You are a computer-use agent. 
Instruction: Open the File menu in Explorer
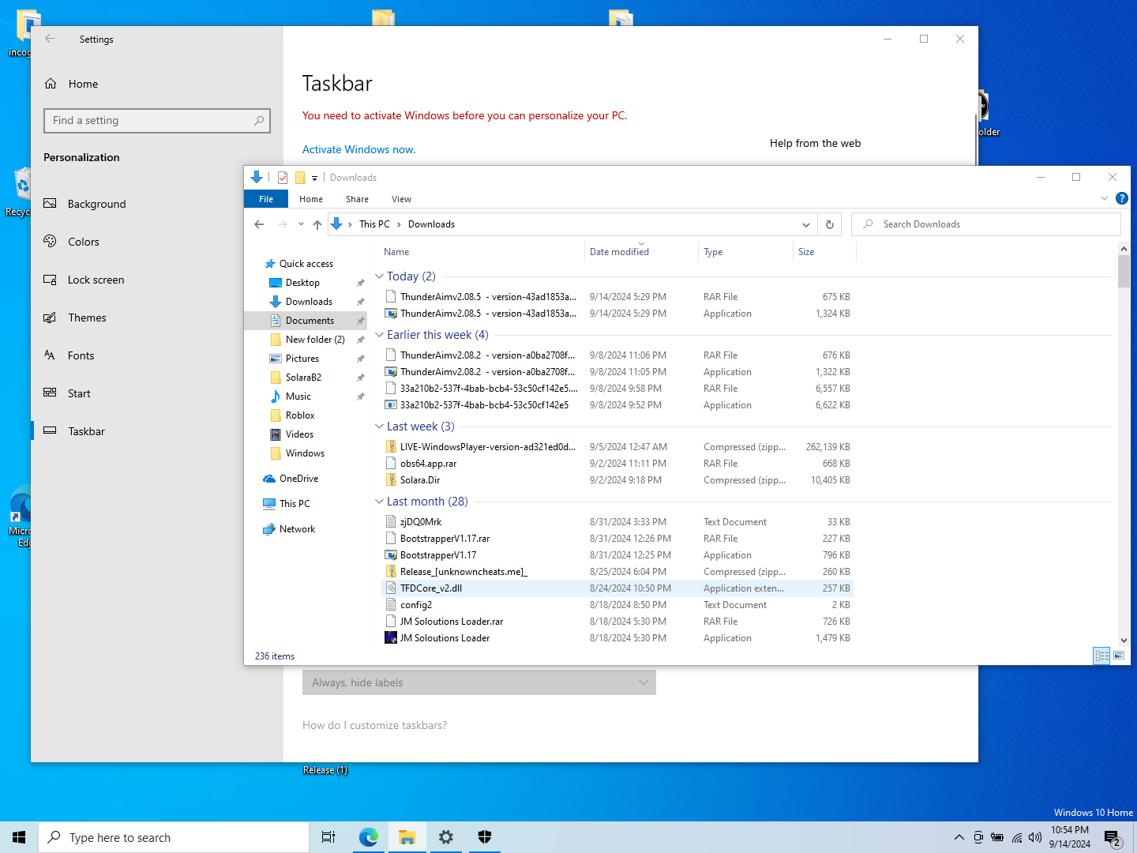click(266, 199)
